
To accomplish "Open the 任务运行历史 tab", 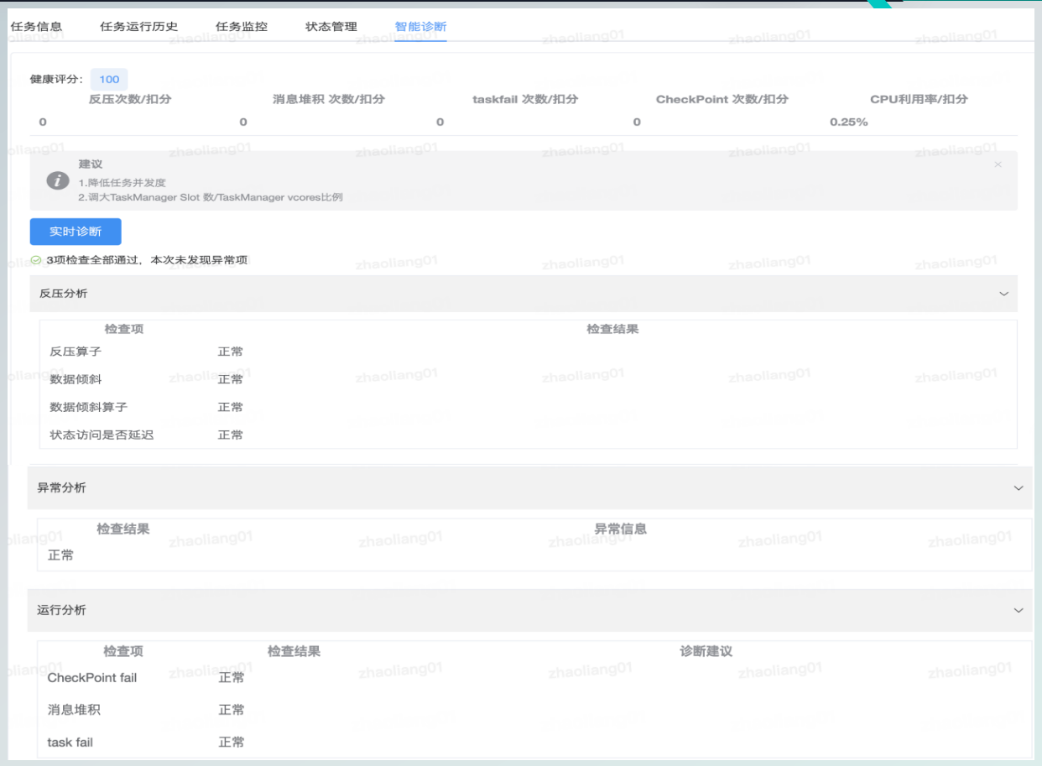I will tap(138, 26).
